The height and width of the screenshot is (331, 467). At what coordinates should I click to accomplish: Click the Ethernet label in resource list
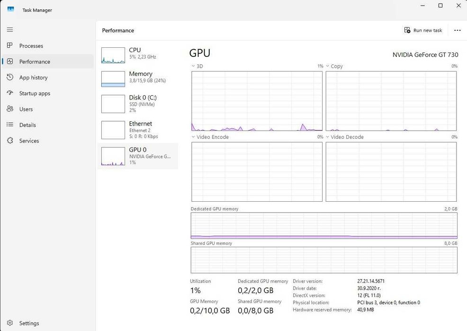[140, 124]
